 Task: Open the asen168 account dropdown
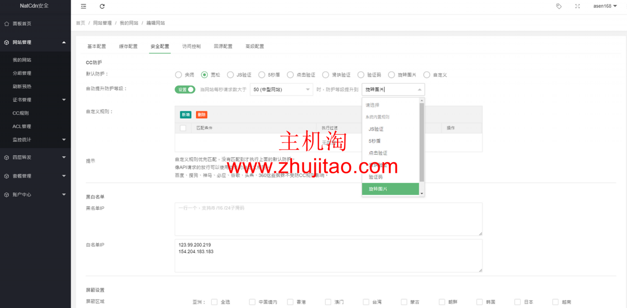coord(602,6)
